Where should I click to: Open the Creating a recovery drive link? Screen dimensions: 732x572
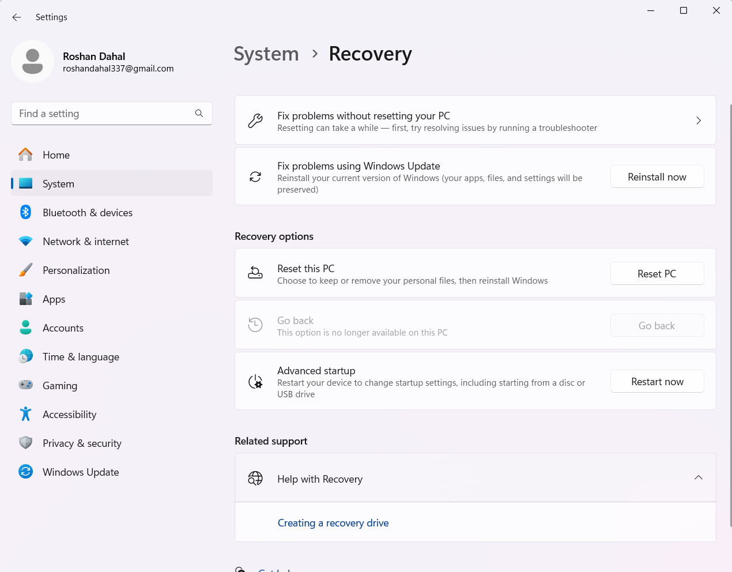(x=333, y=522)
